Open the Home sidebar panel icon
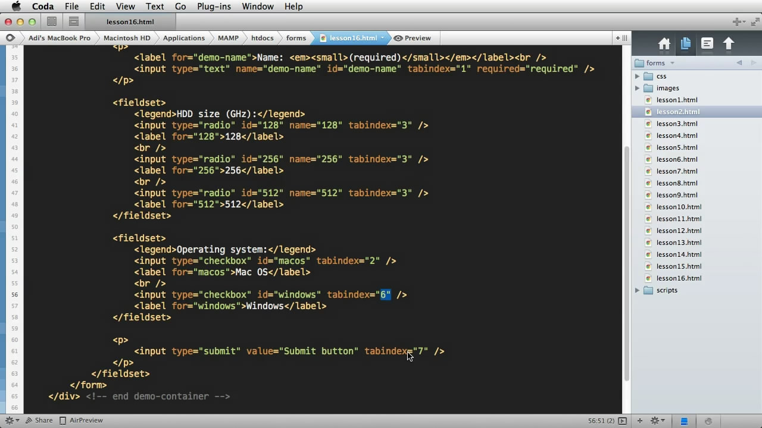Image resolution: width=762 pixels, height=428 pixels. [x=664, y=44]
